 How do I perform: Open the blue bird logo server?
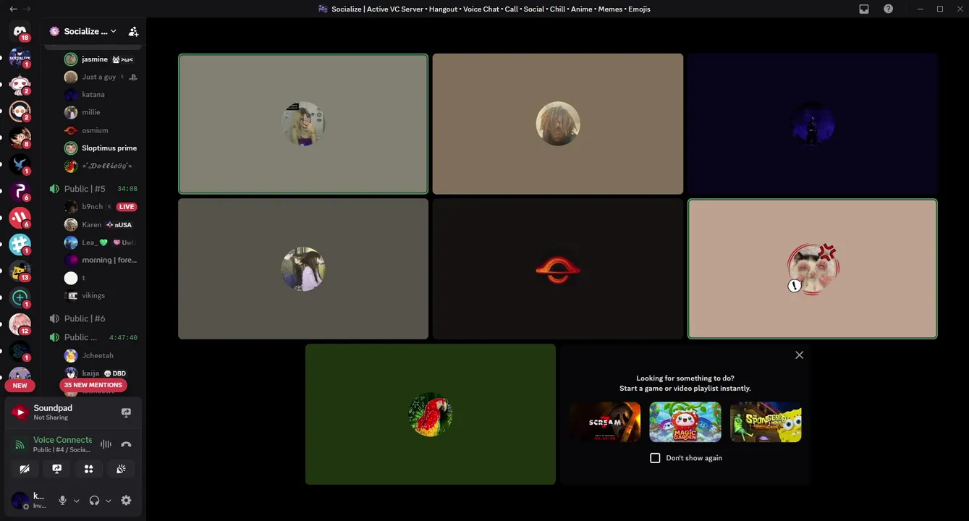pyautogui.click(x=20, y=165)
